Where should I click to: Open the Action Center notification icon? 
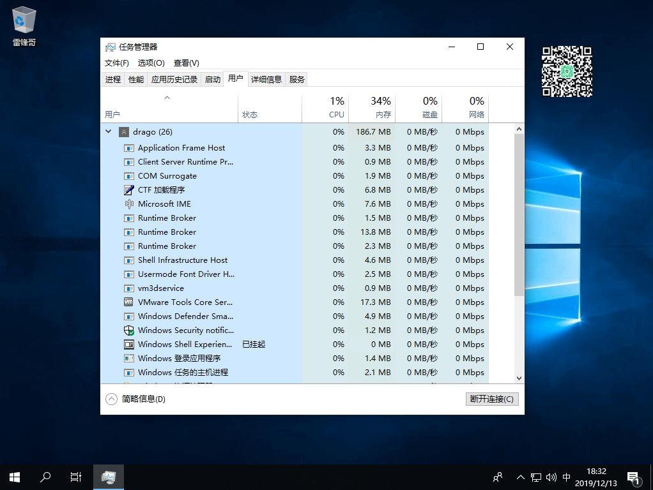point(633,477)
